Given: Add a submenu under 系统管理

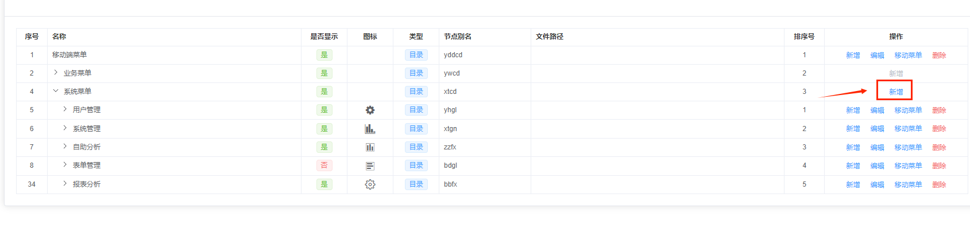Looking at the screenshot, I should 853,129.
